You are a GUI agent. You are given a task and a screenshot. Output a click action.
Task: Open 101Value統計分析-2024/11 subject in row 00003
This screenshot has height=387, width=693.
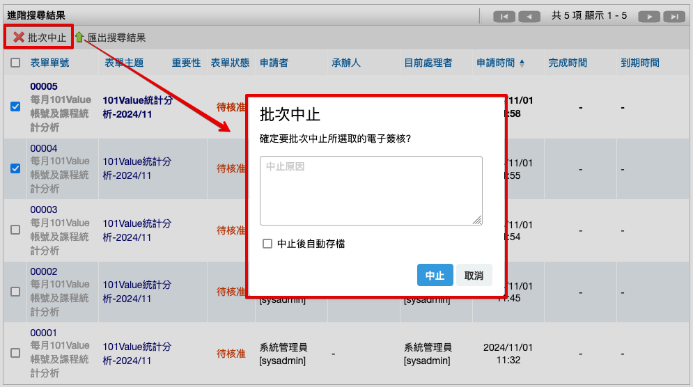pos(137,230)
